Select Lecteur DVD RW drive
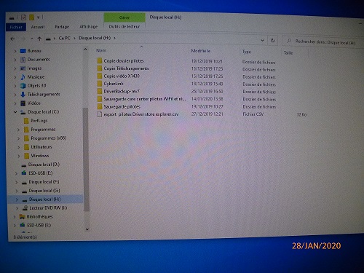Image resolution: width=364 pixels, height=273 pixels. (48, 208)
